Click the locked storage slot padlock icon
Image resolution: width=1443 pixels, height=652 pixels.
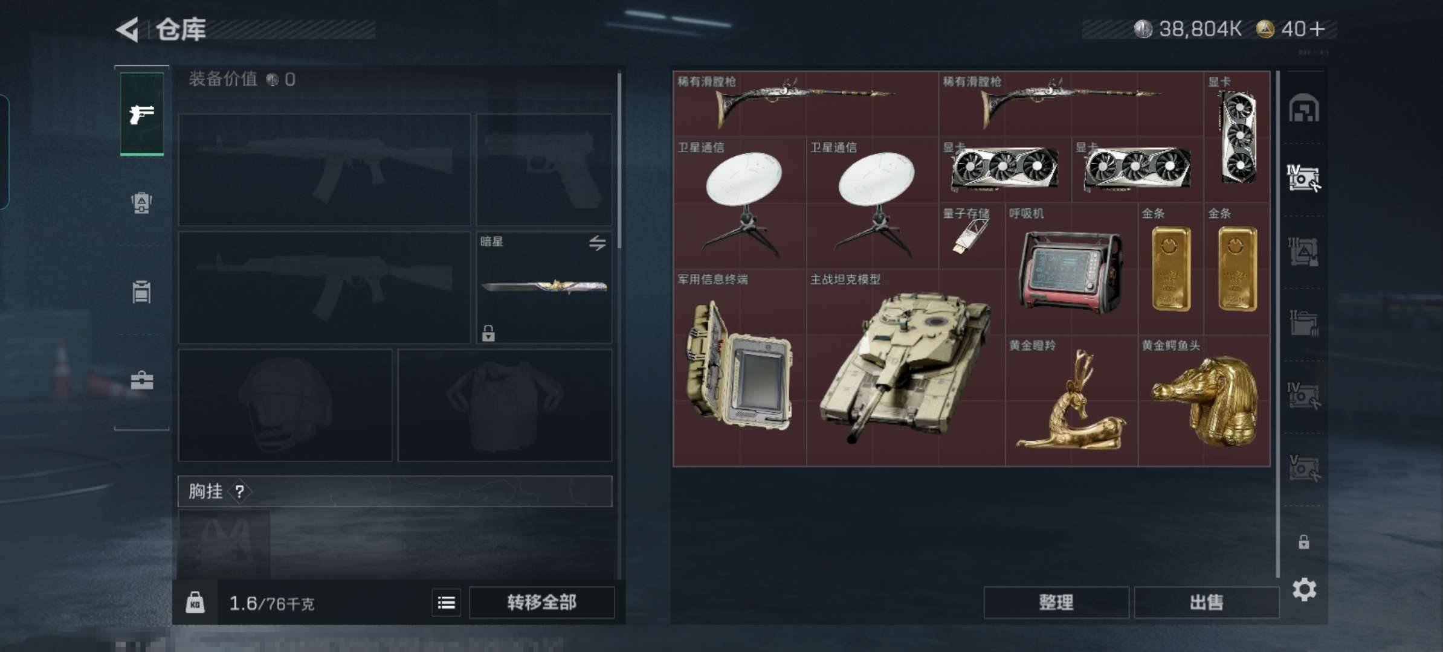click(x=1304, y=542)
